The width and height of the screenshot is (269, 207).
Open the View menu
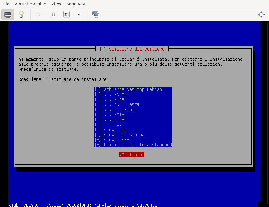click(x=56, y=4)
